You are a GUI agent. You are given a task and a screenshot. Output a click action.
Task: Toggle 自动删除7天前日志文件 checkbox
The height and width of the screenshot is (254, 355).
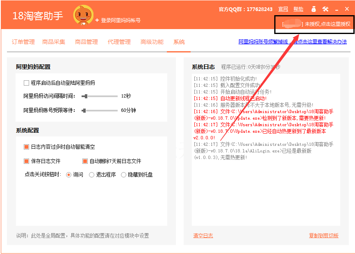(x=85, y=161)
